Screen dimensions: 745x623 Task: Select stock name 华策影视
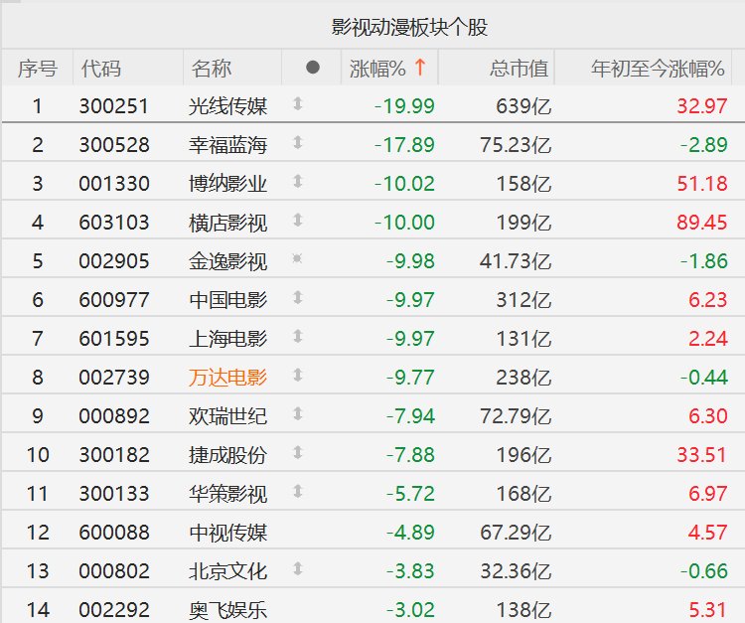[x=228, y=494]
